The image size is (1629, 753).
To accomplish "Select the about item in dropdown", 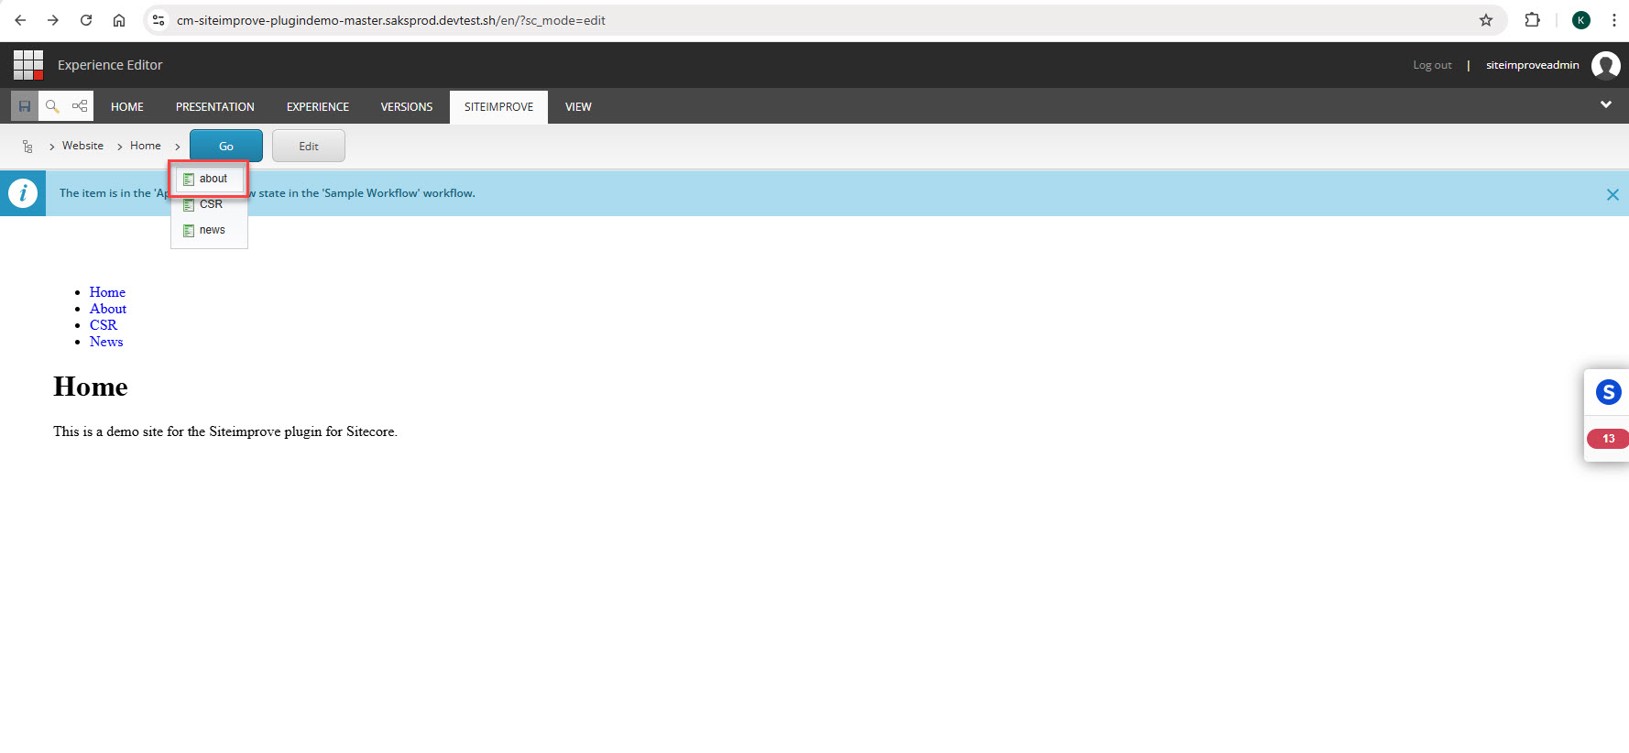I will (x=209, y=179).
